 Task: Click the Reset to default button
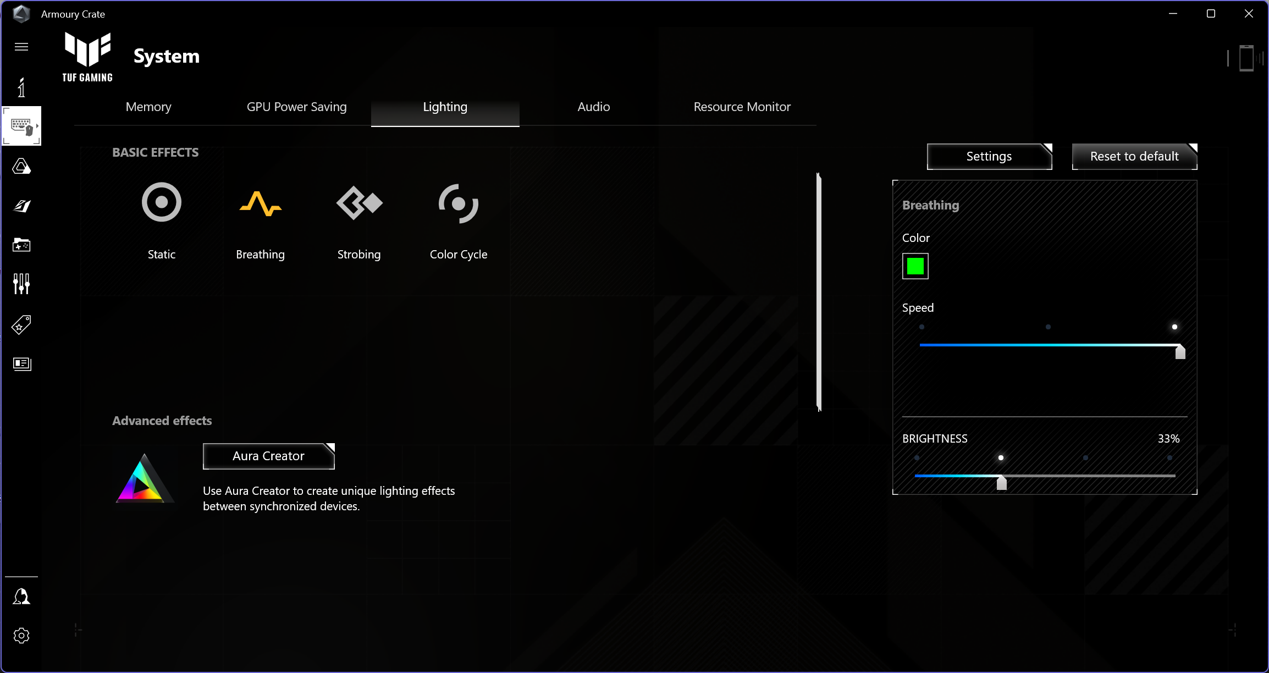1134,157
